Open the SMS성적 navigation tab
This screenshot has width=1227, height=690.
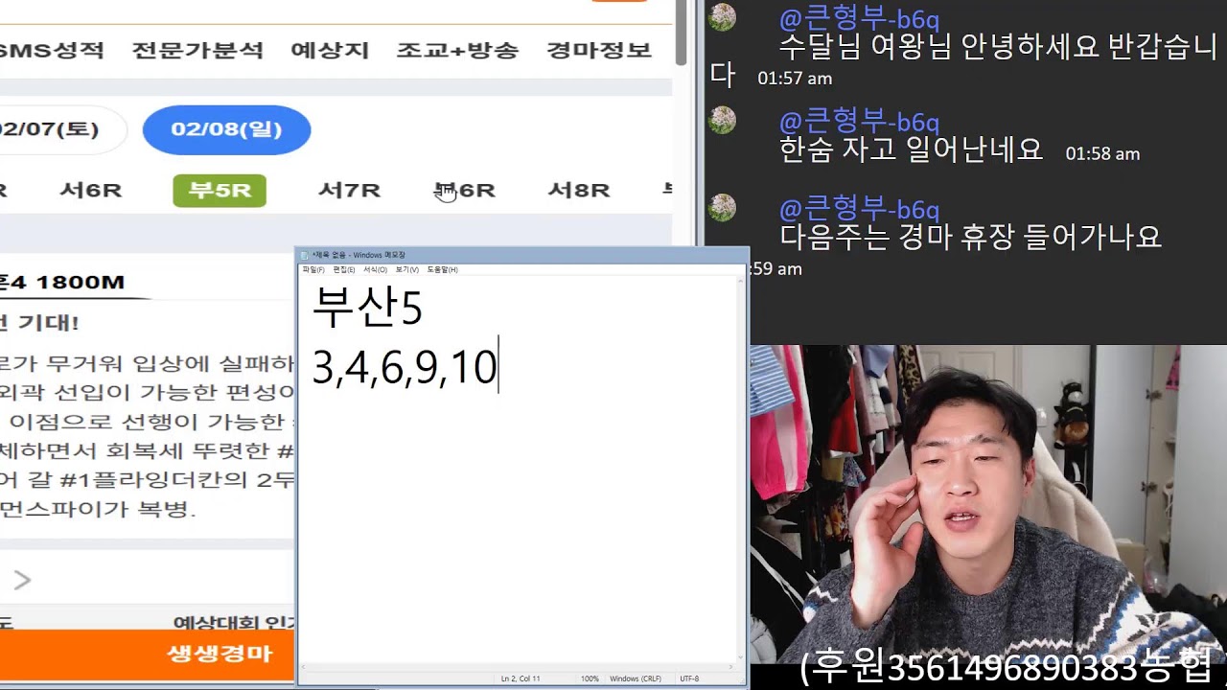pos(50,51)
